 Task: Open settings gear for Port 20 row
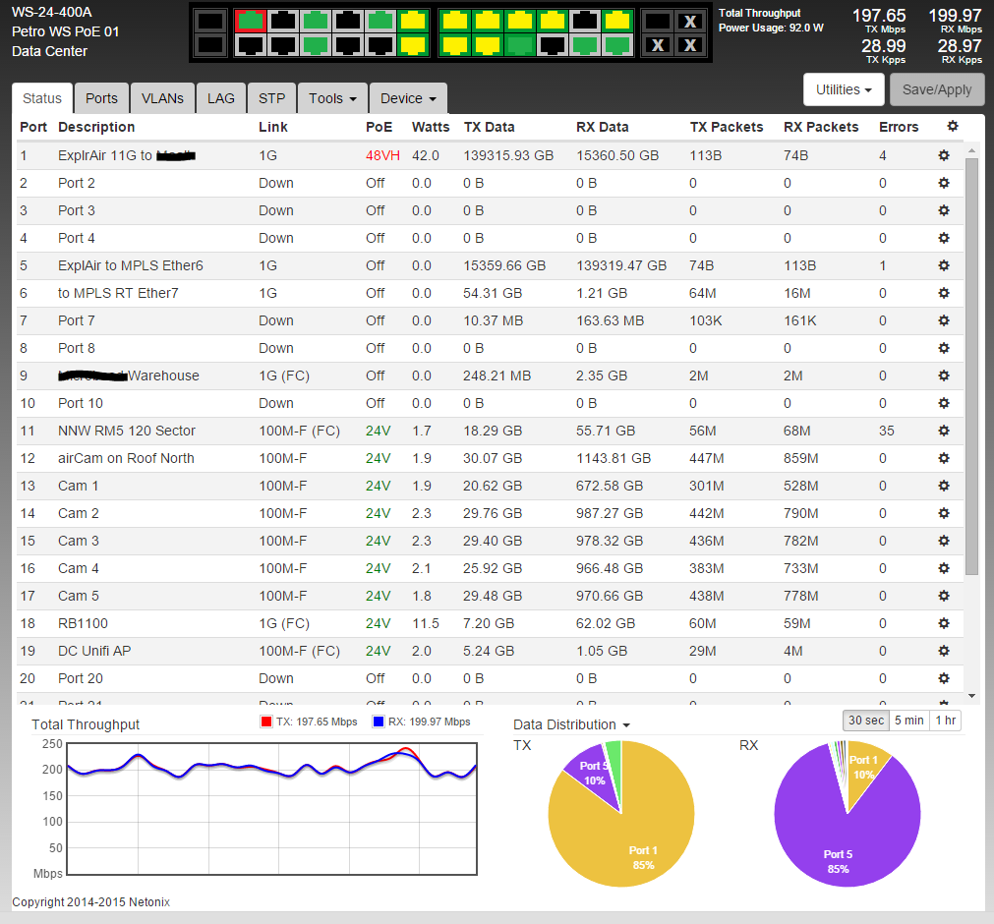(943, 678)
